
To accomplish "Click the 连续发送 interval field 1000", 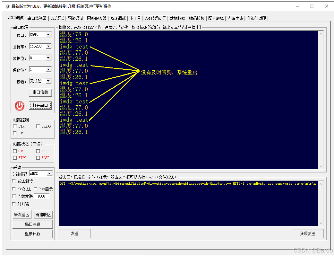I will (42, 197).
